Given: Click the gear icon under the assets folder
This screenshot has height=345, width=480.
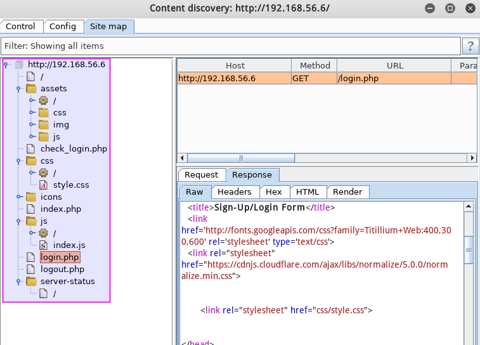Looking at the screenshot, I should 43,100.
